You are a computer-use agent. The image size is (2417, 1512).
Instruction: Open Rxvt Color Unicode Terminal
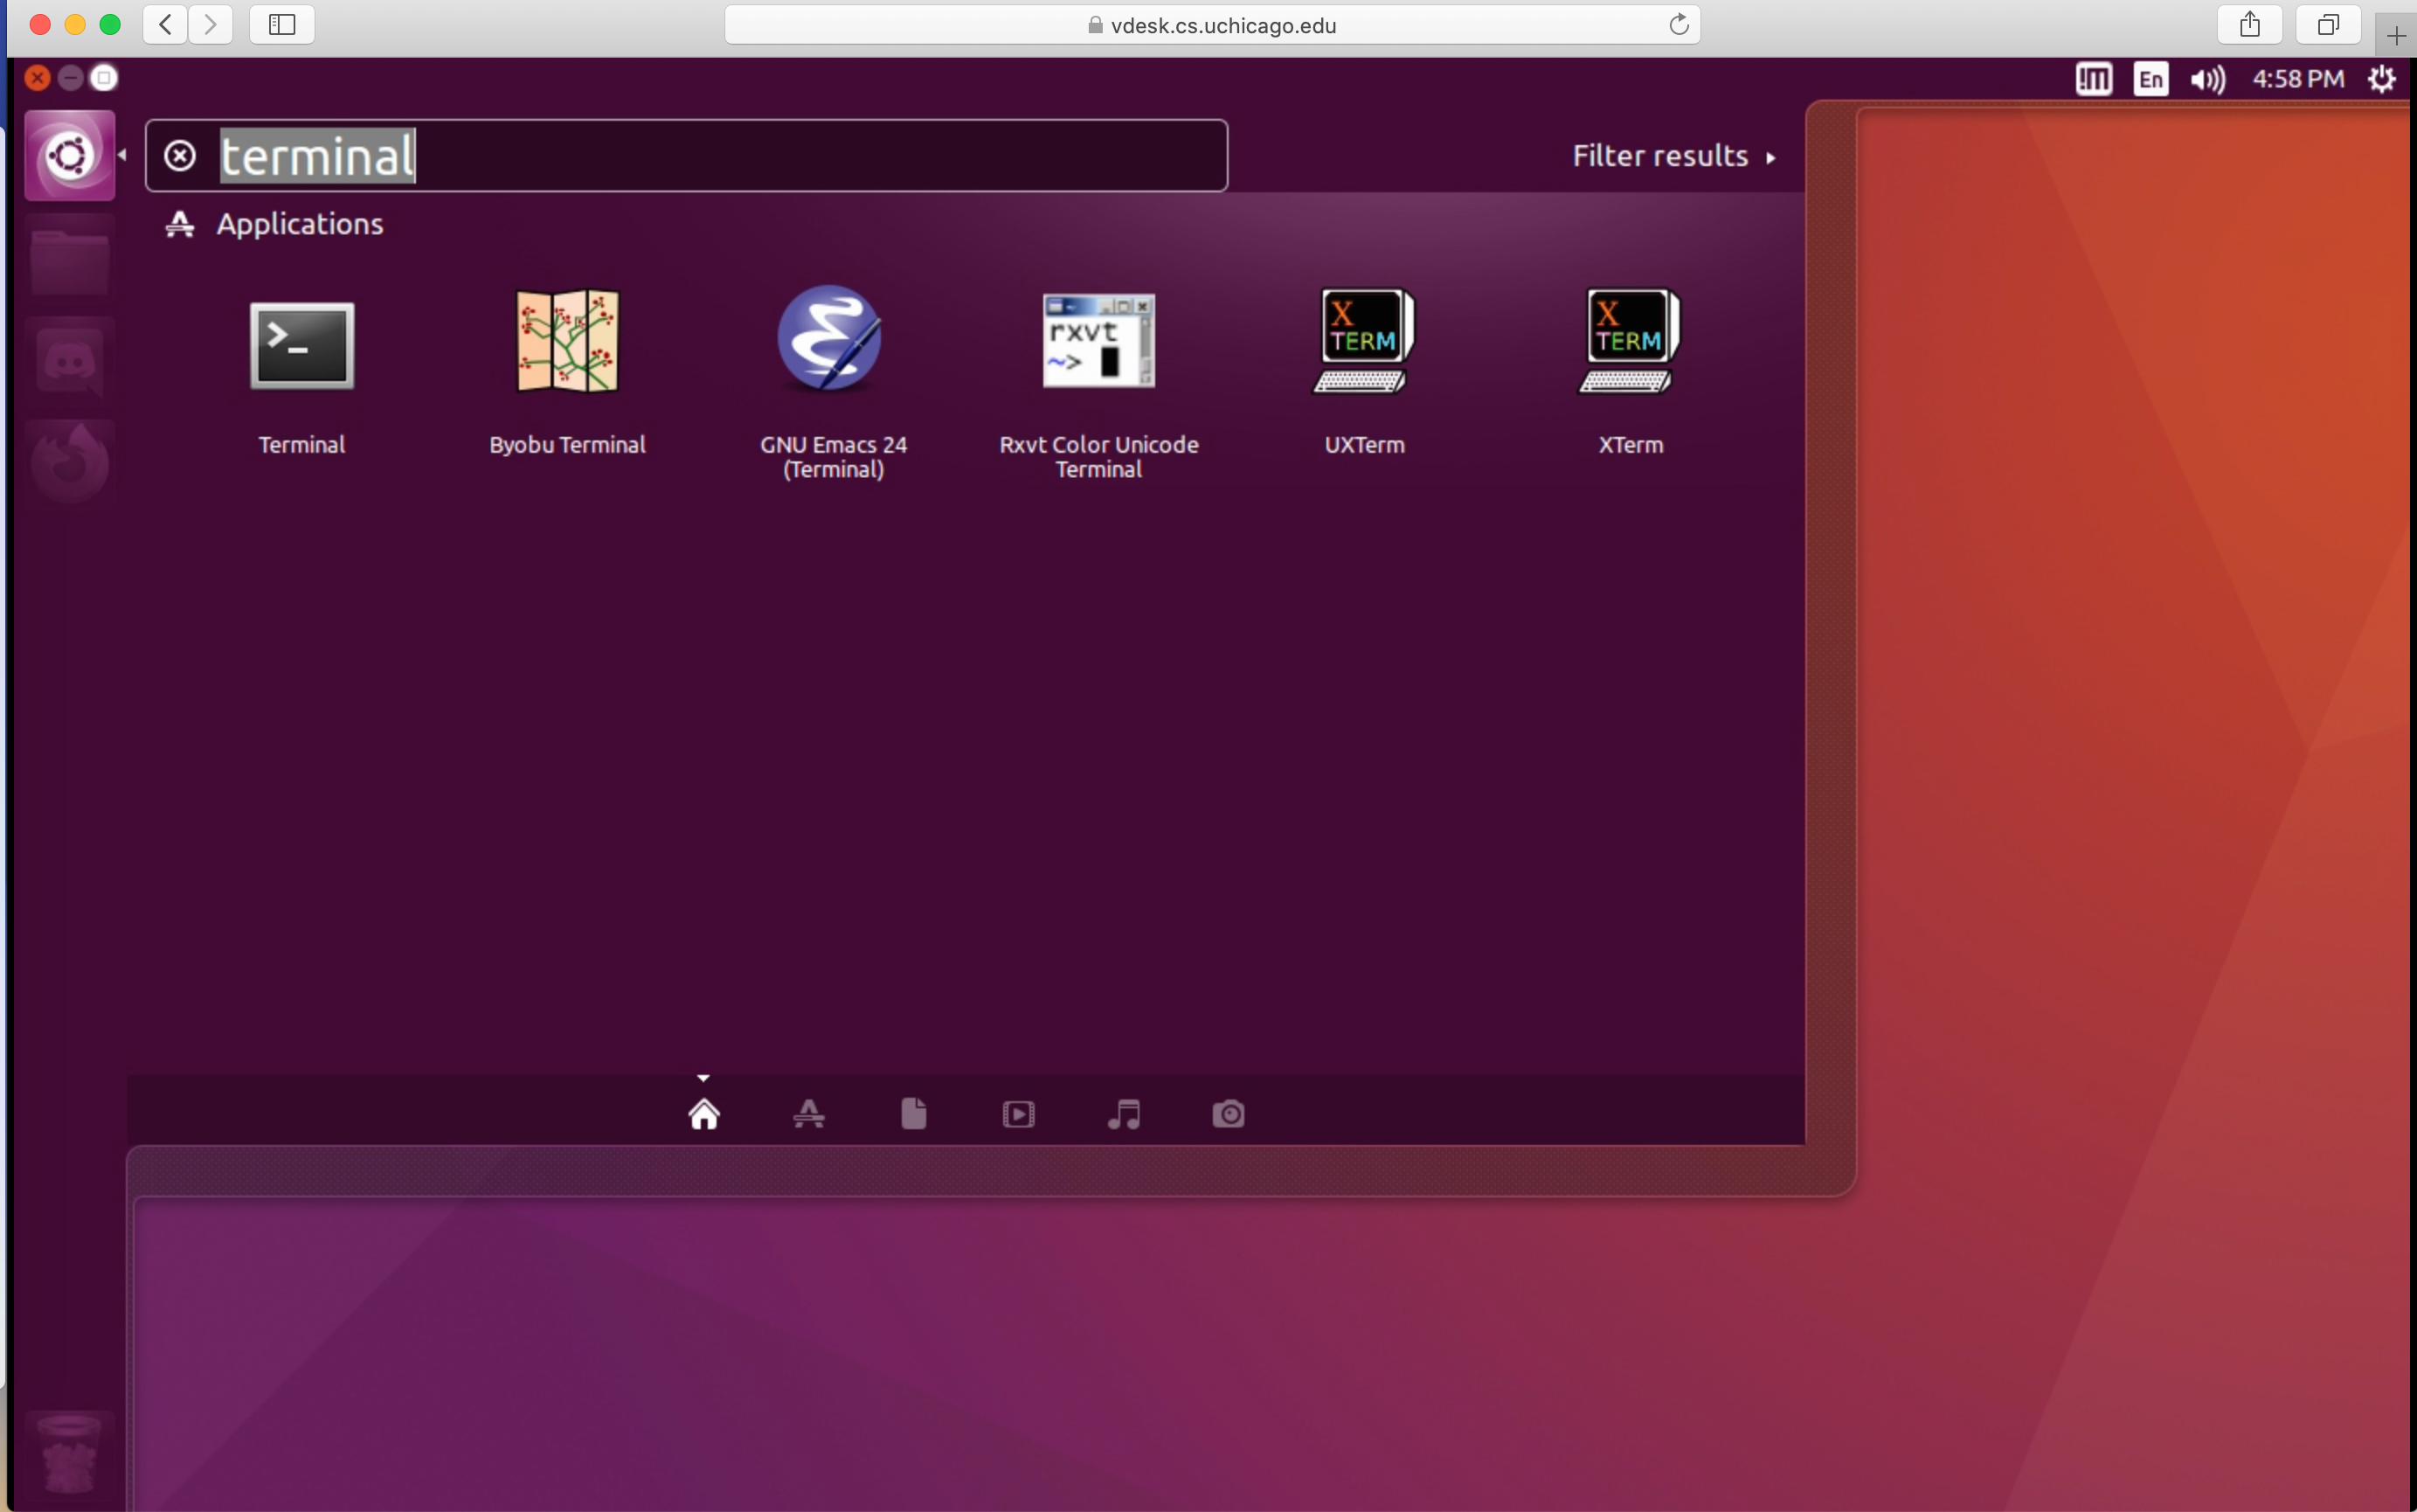1098,341
